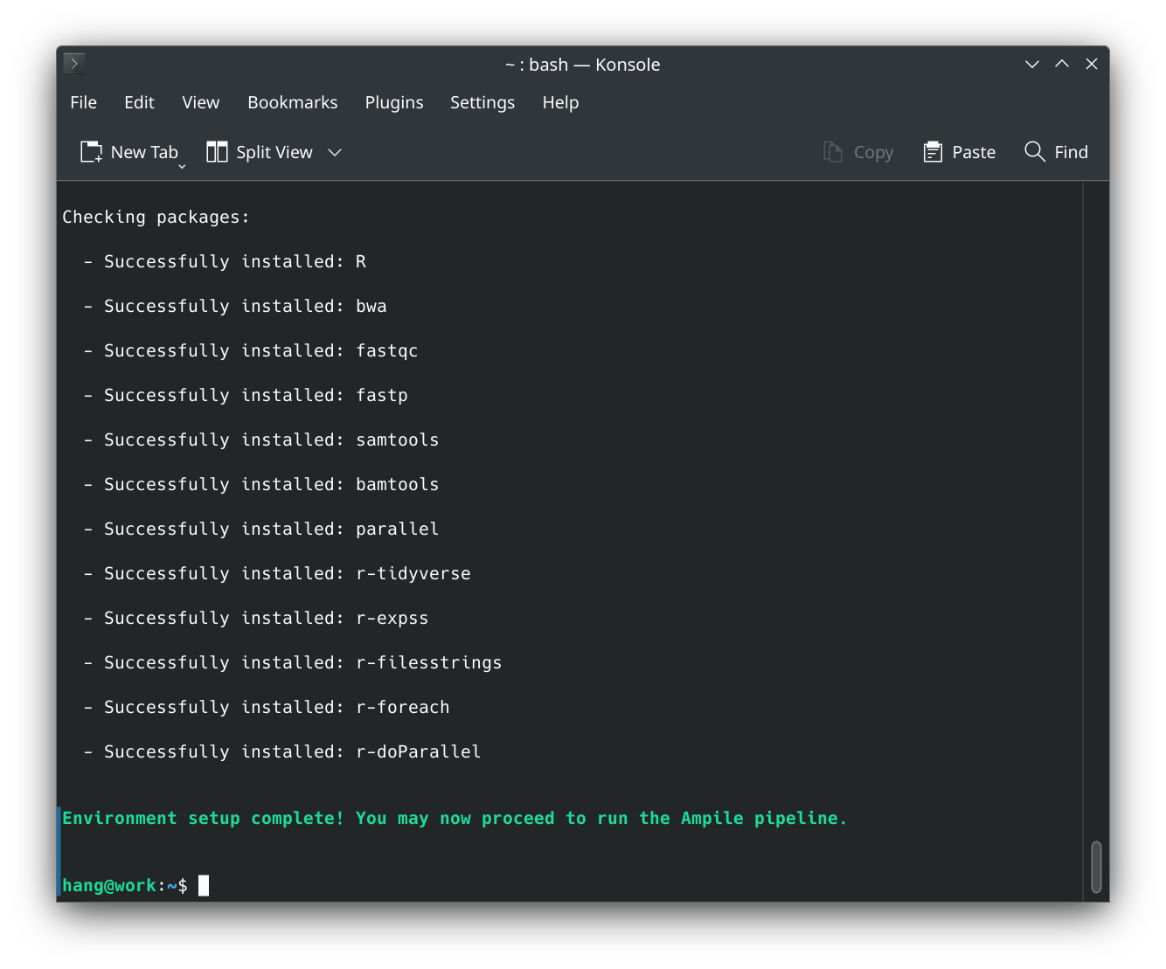Click the 'Successfully installed: r-expss' line
Viewport: 1166px width, 969px height.
click(x=256, y=618)
